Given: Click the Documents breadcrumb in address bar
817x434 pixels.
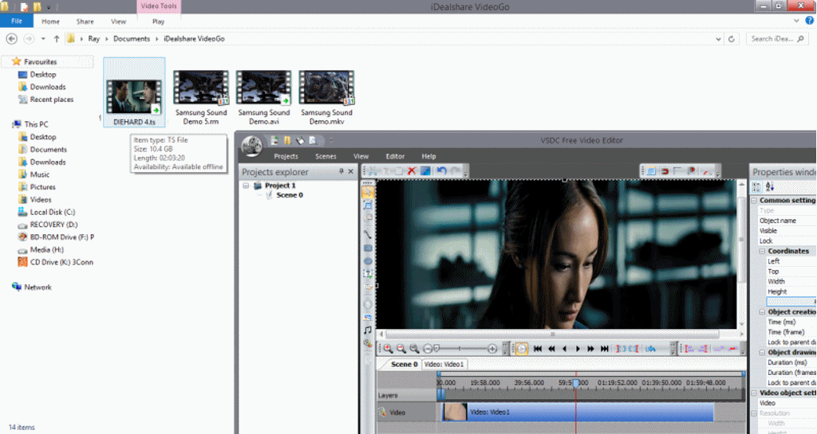Looking at the screenshot, I should coord(132,39).
